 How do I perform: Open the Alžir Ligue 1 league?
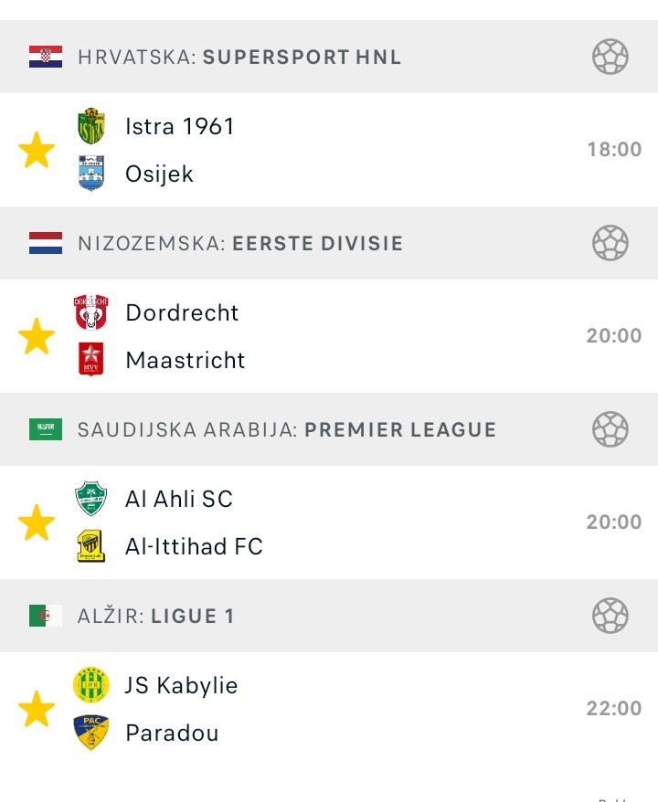point(155,616)
